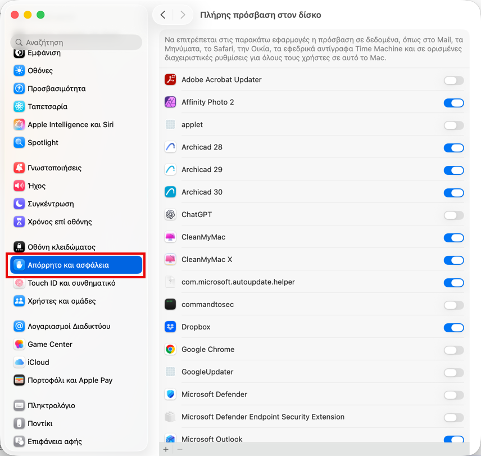Click the Apple Intelligence και Siri icon

click(x=19, y=125)
